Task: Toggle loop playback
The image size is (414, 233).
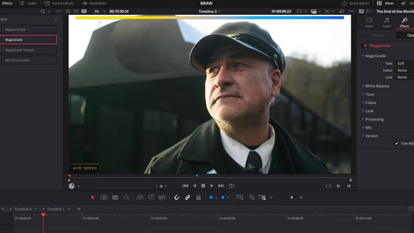Action: point(232,186)
